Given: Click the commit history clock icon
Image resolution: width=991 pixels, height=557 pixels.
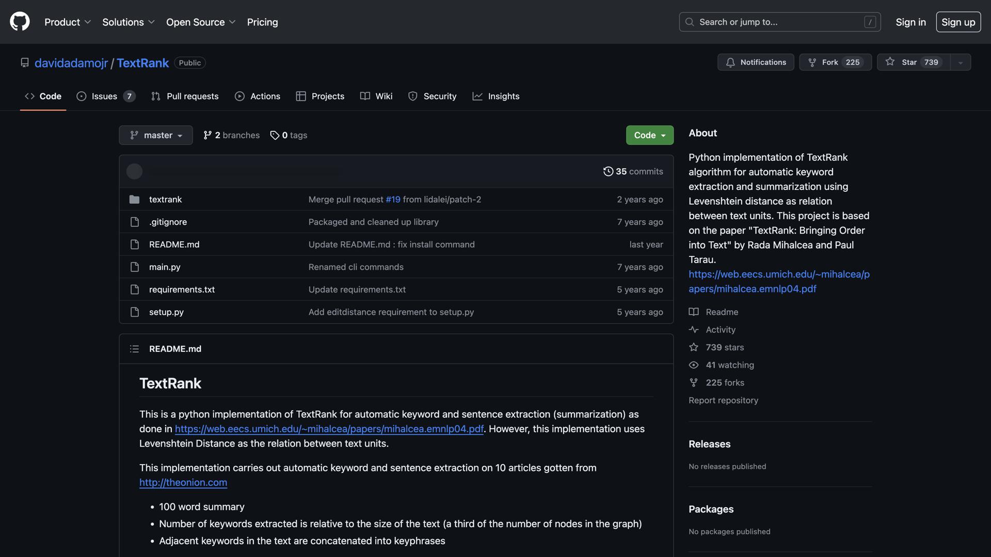Looking at the screenshot, I should [x=608, y=171].
